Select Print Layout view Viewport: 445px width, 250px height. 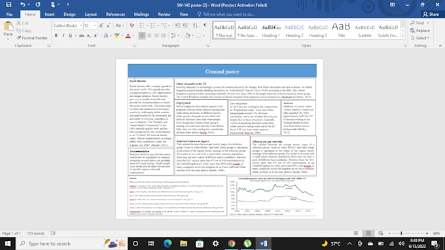point(368,233)
